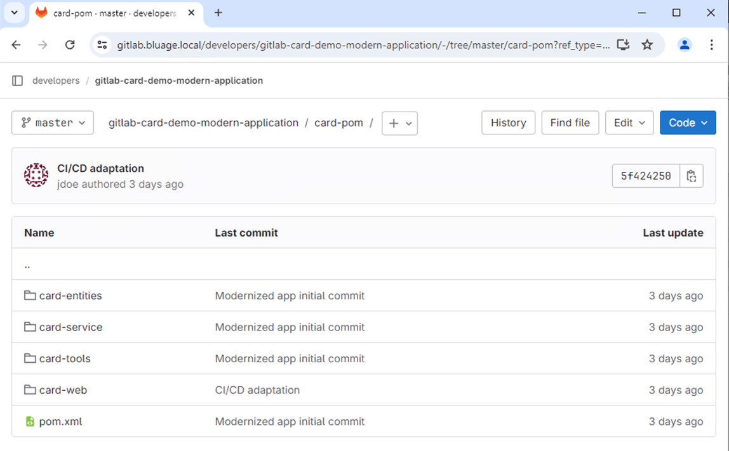Click the install site icon in address bar
The height and width of the screenshot is (451, 729).
[x=623, y=44]
